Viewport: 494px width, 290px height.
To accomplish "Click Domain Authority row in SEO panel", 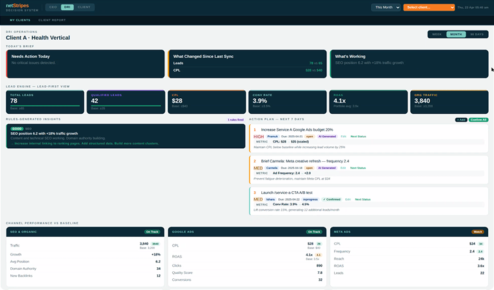I will tap(85, 269).
